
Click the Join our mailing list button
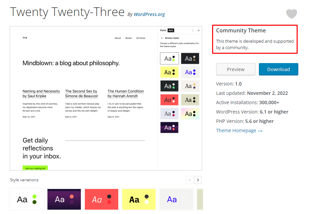click(x=35, y=168)
